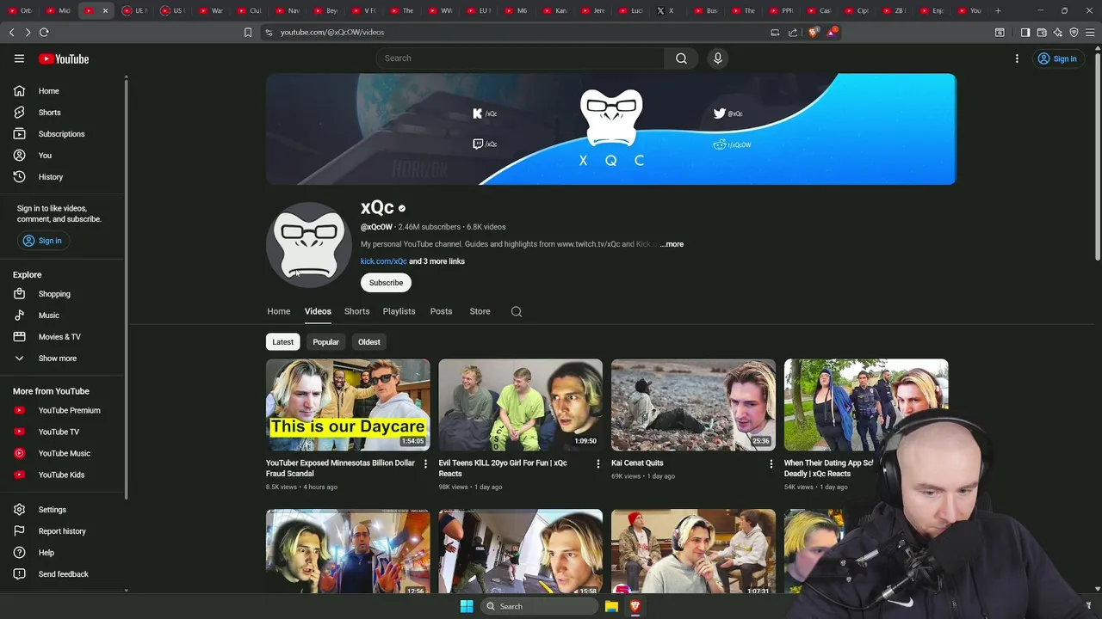The height and width of the screenshot is (619, 1102).
Task: Click the @xQcOW channel handle
Action: (376, 227)
